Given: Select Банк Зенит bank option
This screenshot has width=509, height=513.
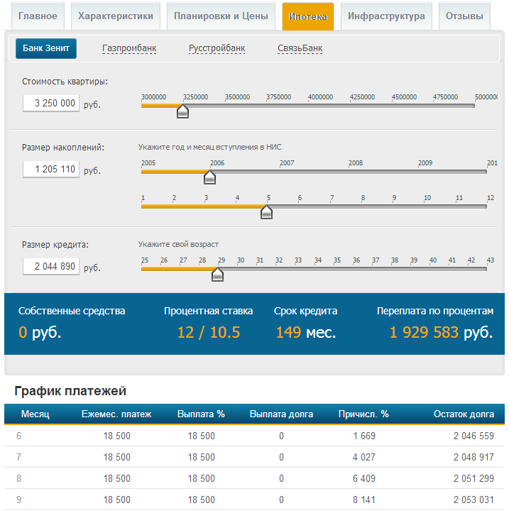Looking at the screenshot, I should pos(46,48).
